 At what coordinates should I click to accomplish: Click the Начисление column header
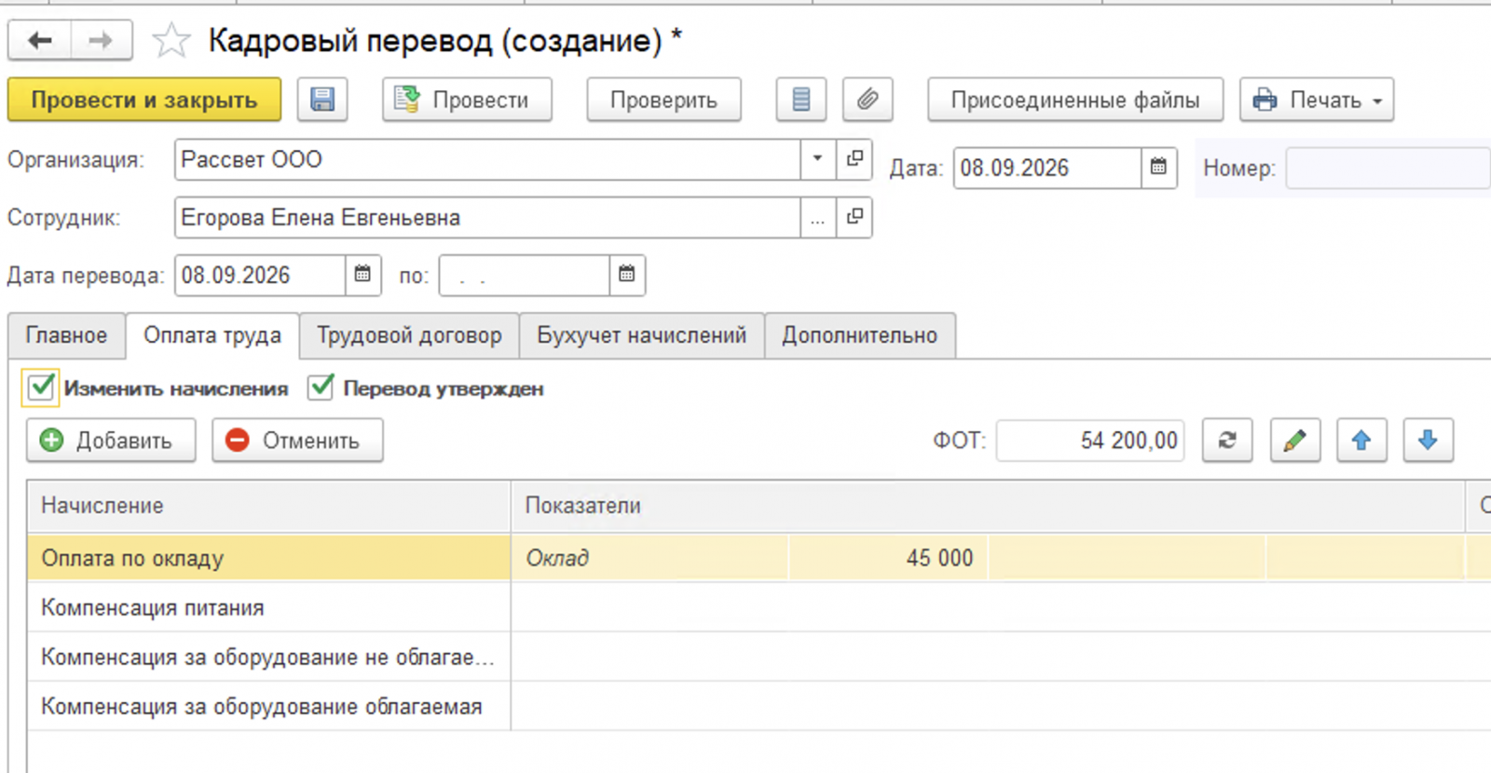click(x=268, y=506)
